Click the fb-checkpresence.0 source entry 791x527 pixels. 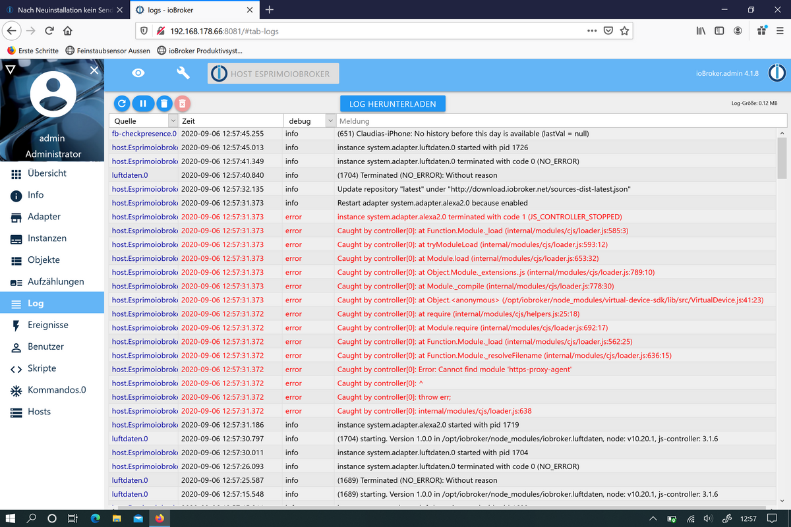tap(144, 134)
